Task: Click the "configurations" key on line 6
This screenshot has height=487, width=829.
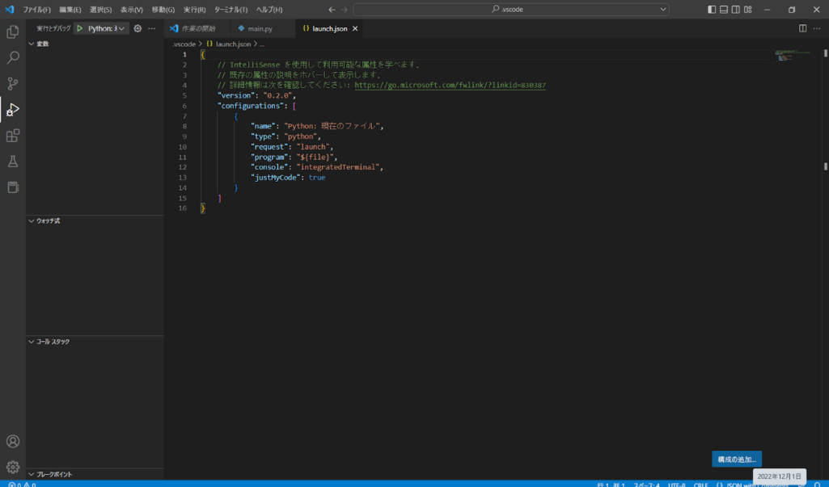Action: [251, 106]
